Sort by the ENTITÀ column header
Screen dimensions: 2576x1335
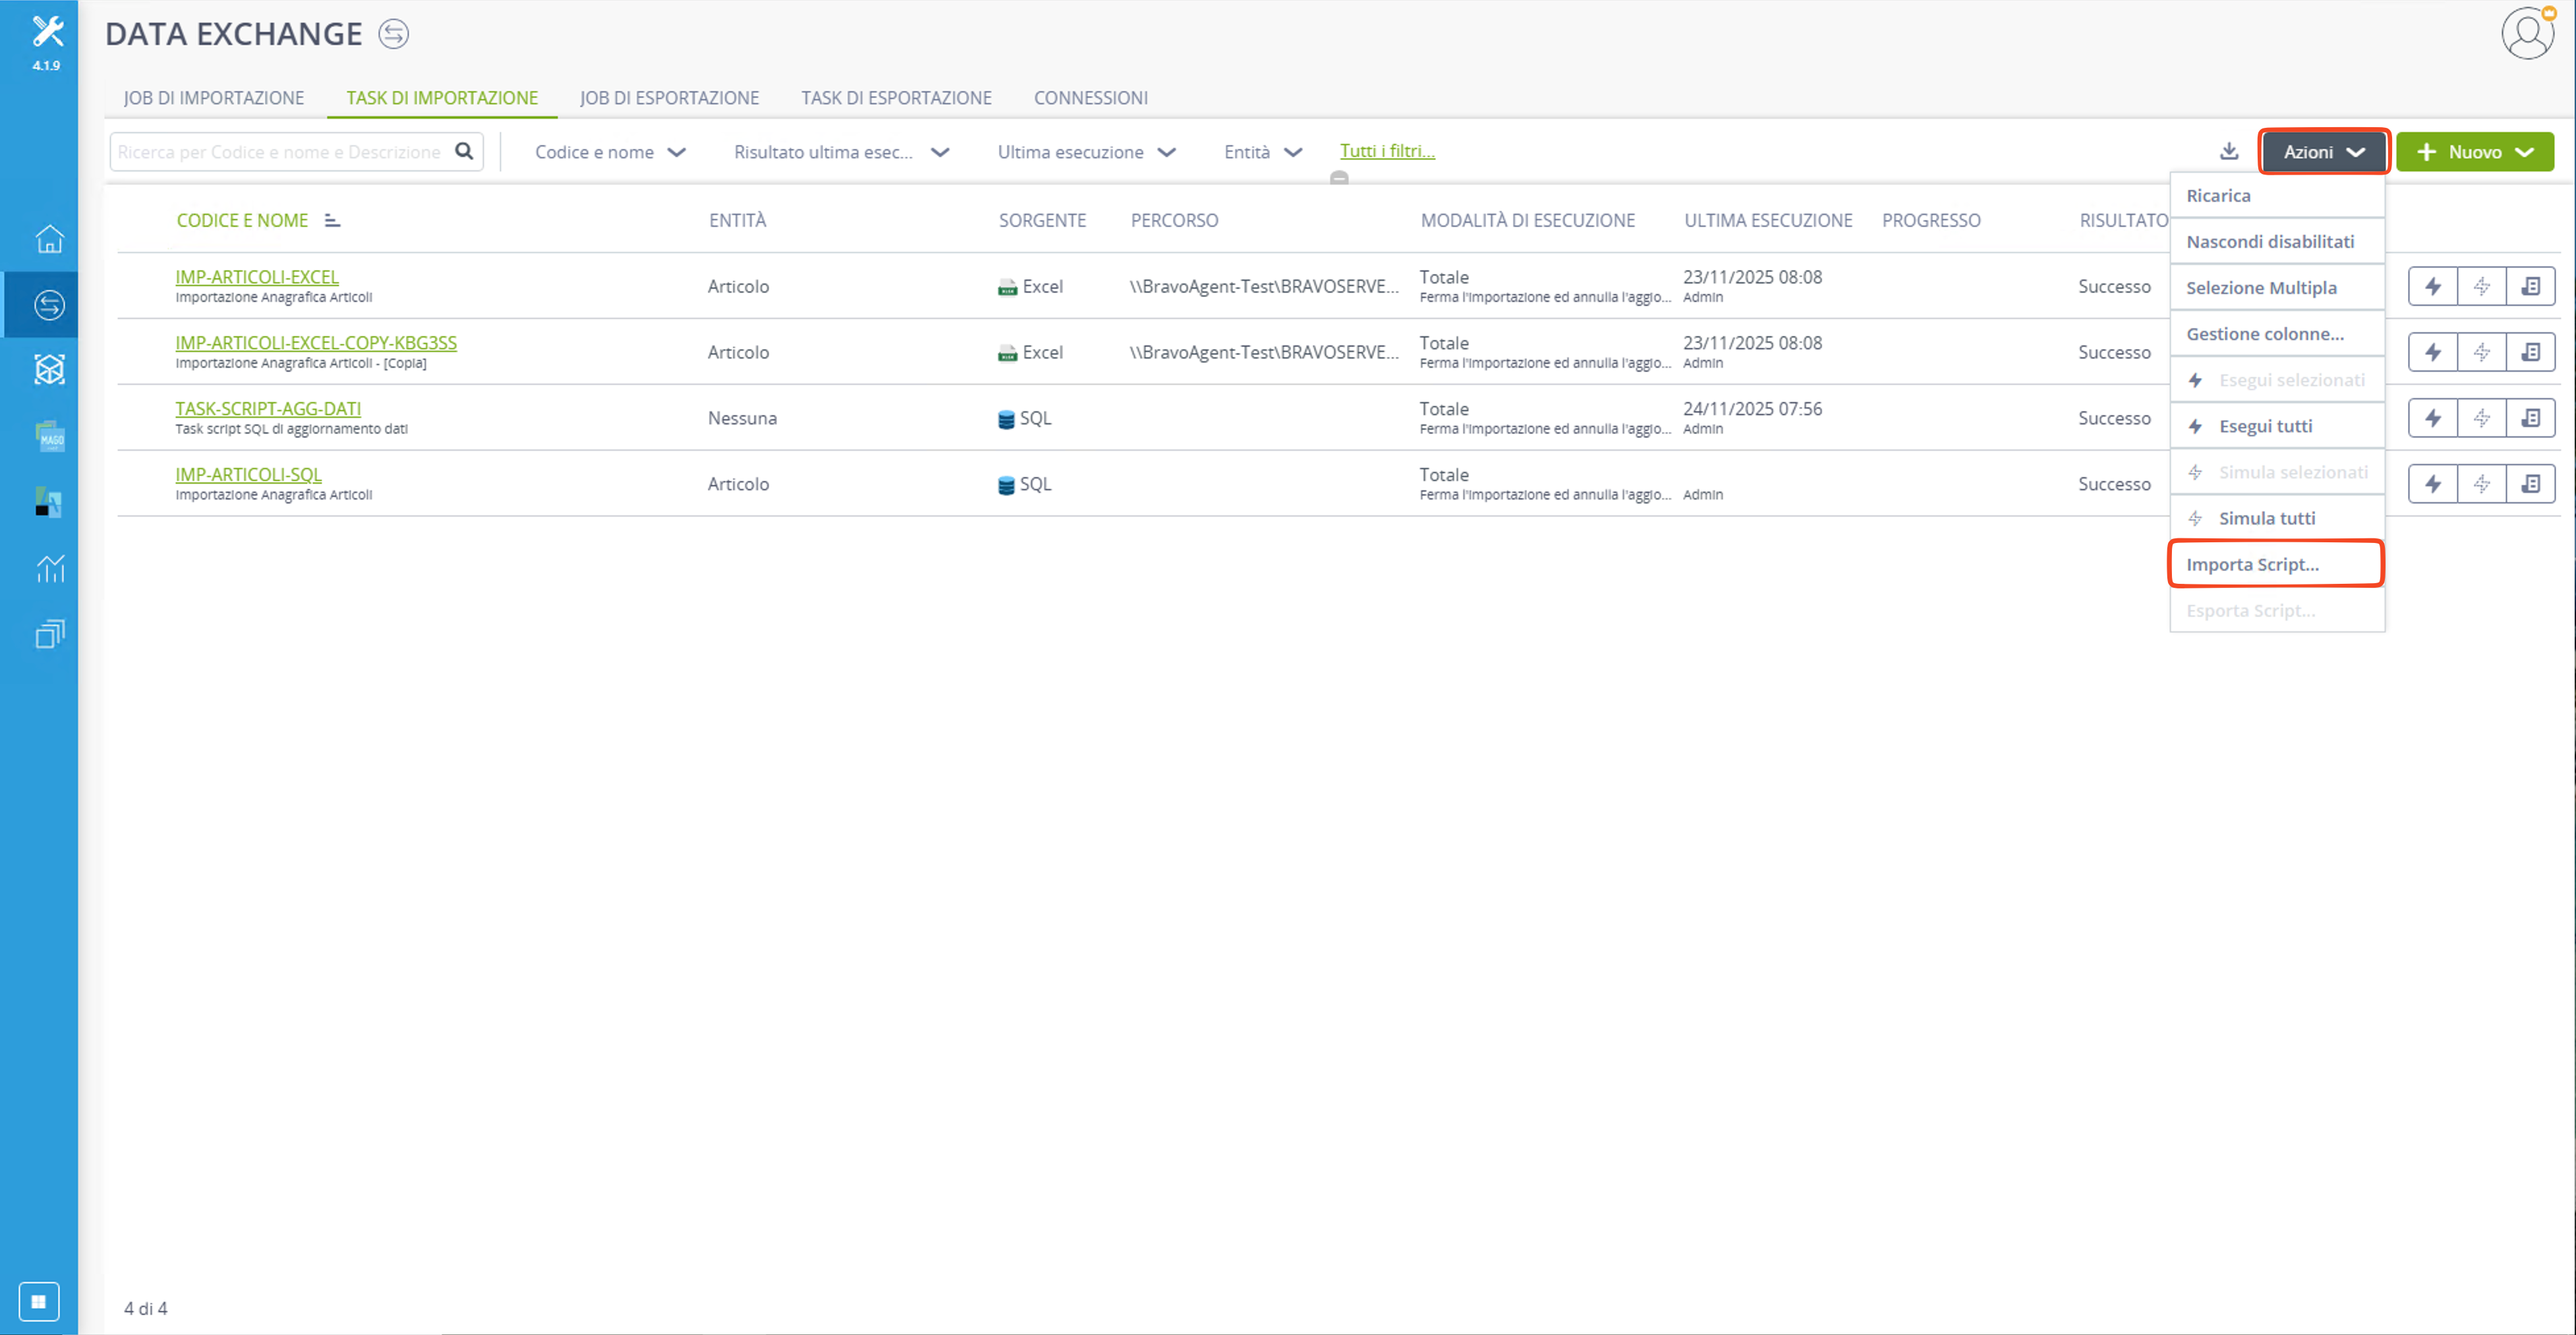[738, 220]
